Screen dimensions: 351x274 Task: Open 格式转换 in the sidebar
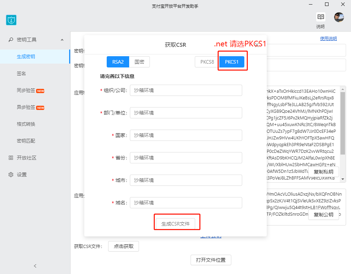tap(26, 124)
